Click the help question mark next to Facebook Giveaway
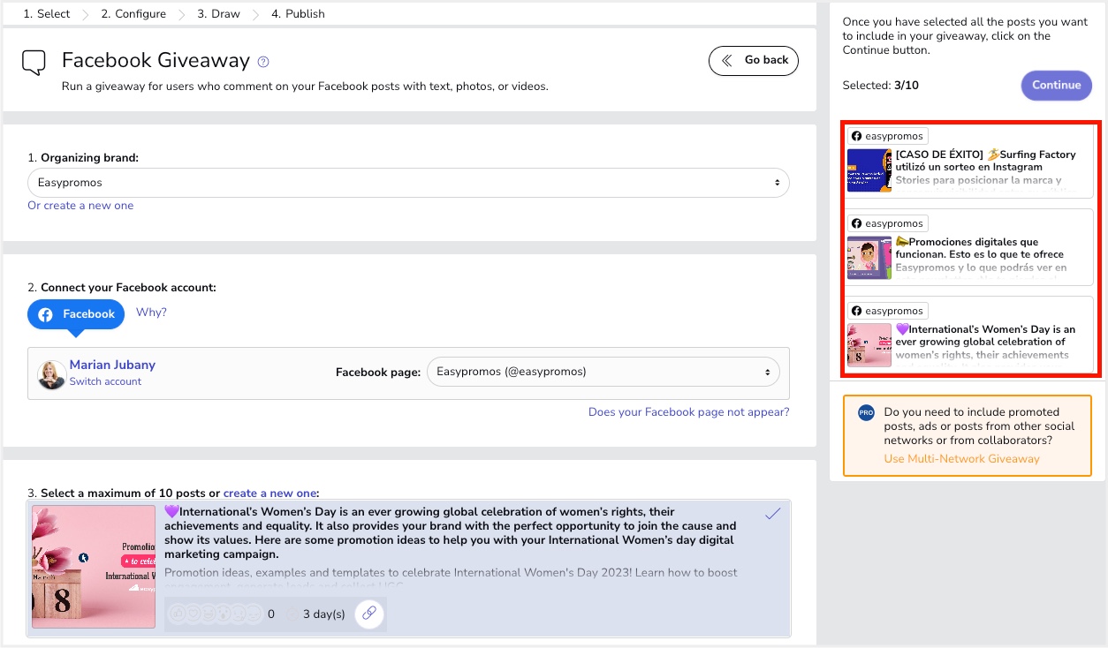1108x648 pixels. pos(263,62)
